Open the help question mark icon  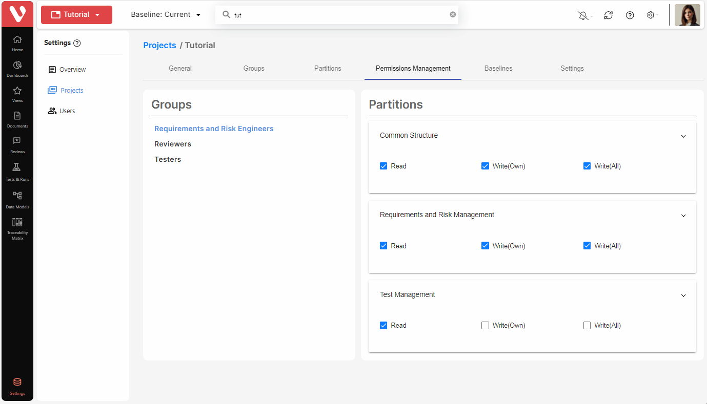(630, 15)
